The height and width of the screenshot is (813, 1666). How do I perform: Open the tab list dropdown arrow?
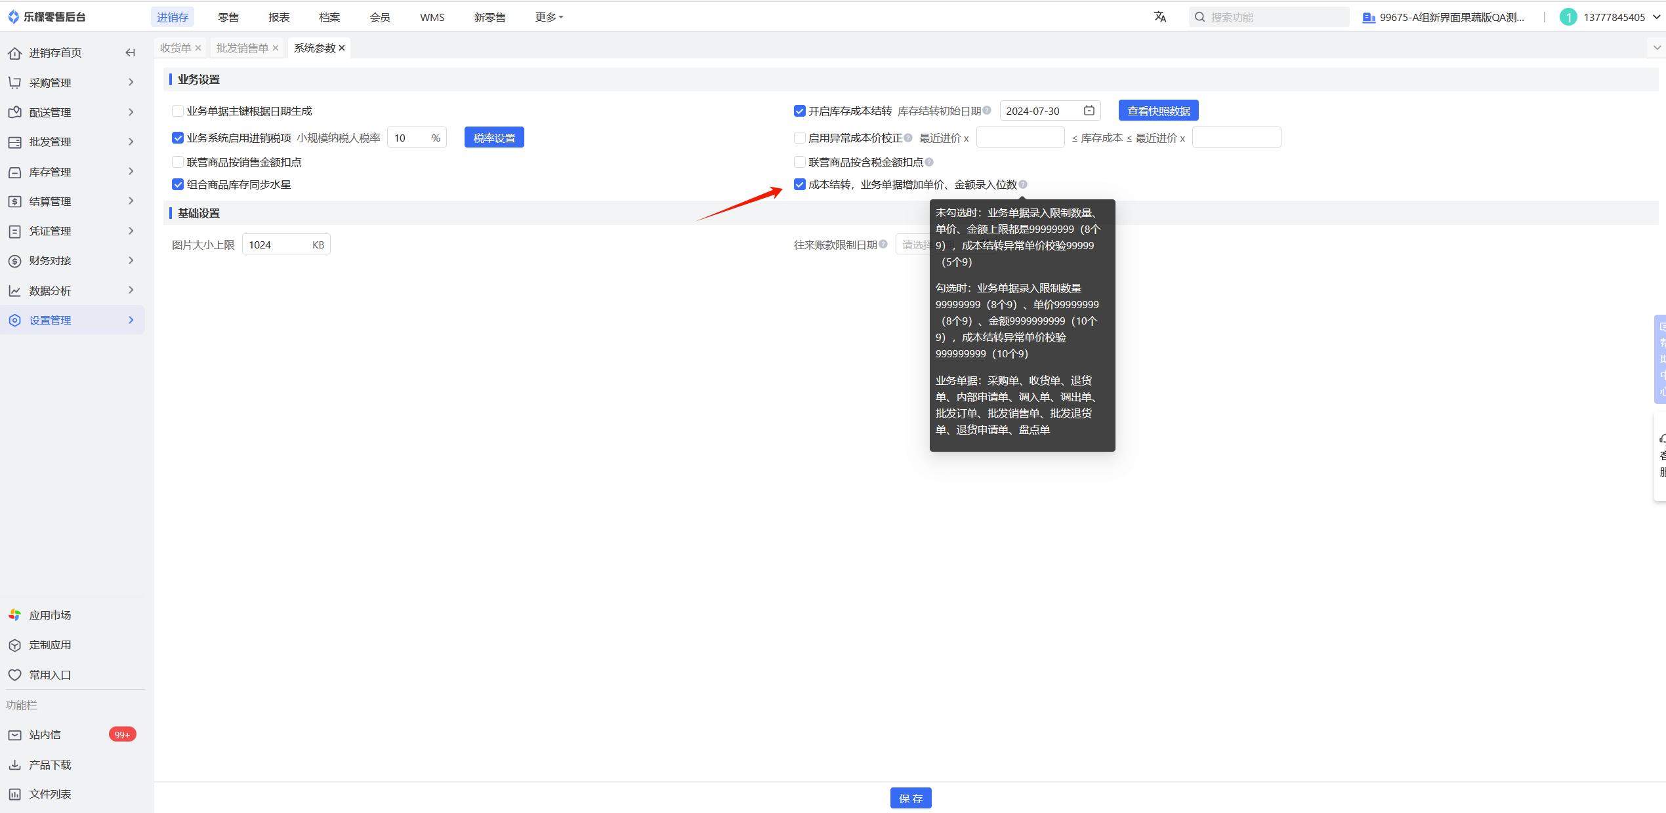pyautogui.click(x=1657, y=48)
